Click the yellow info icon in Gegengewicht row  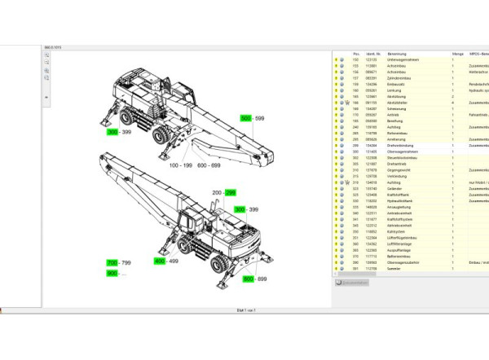[336, 172]
